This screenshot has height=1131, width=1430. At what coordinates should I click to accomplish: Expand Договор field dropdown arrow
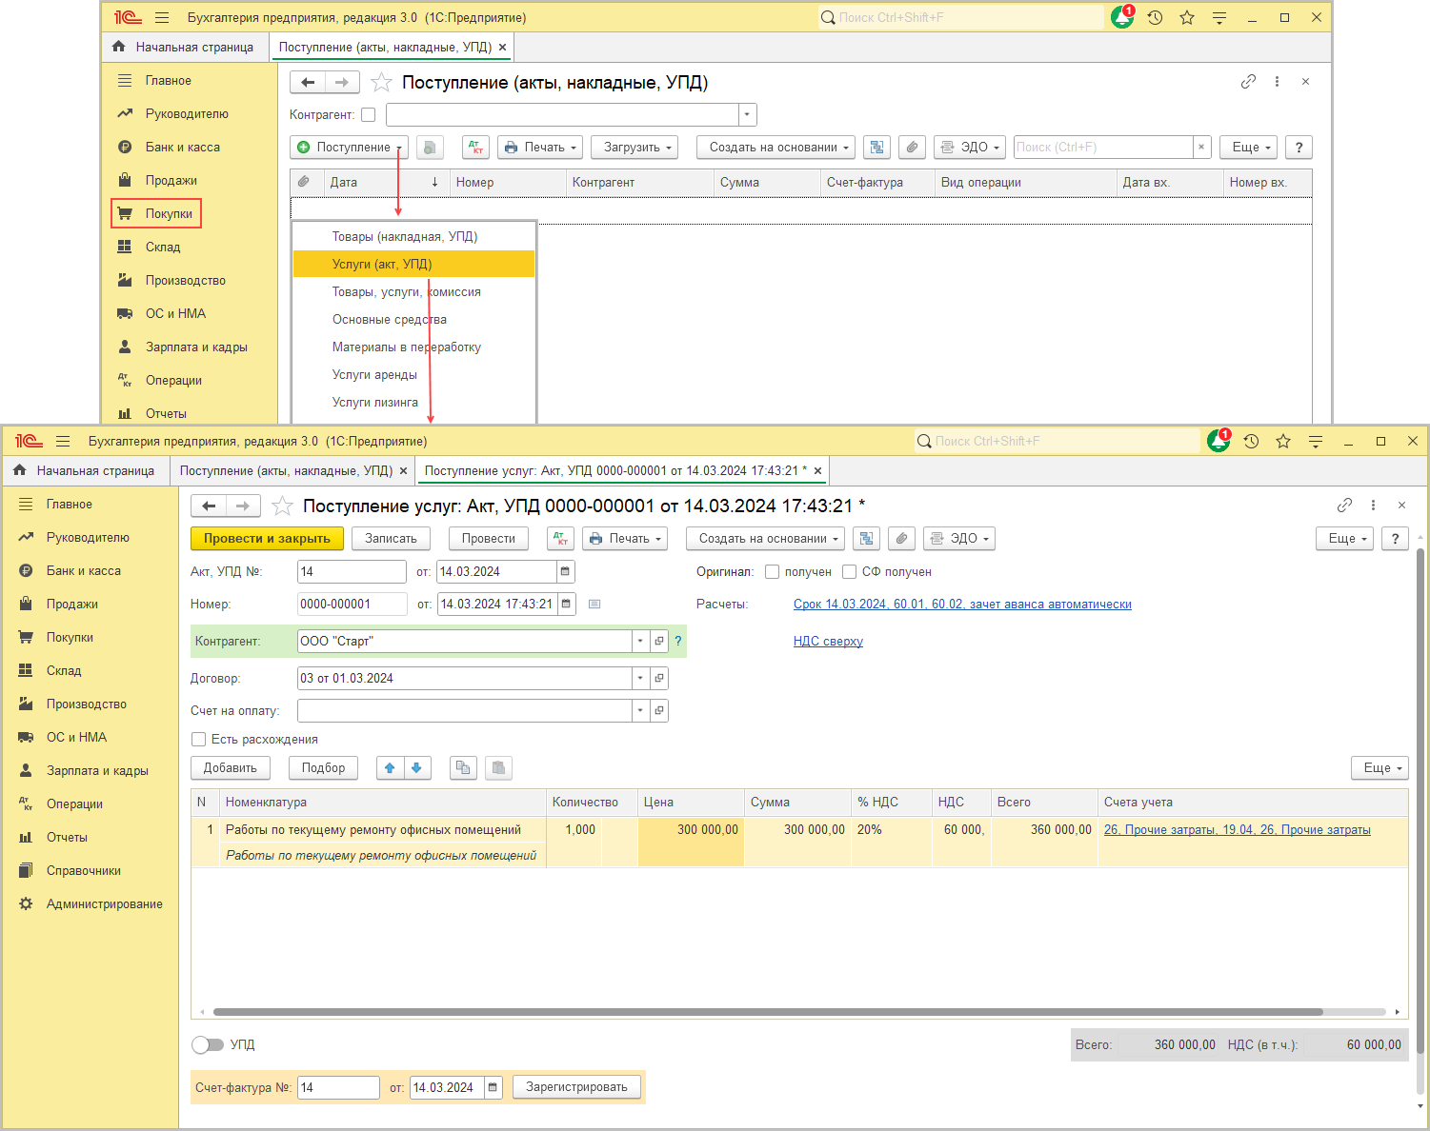tap(640, 679)
